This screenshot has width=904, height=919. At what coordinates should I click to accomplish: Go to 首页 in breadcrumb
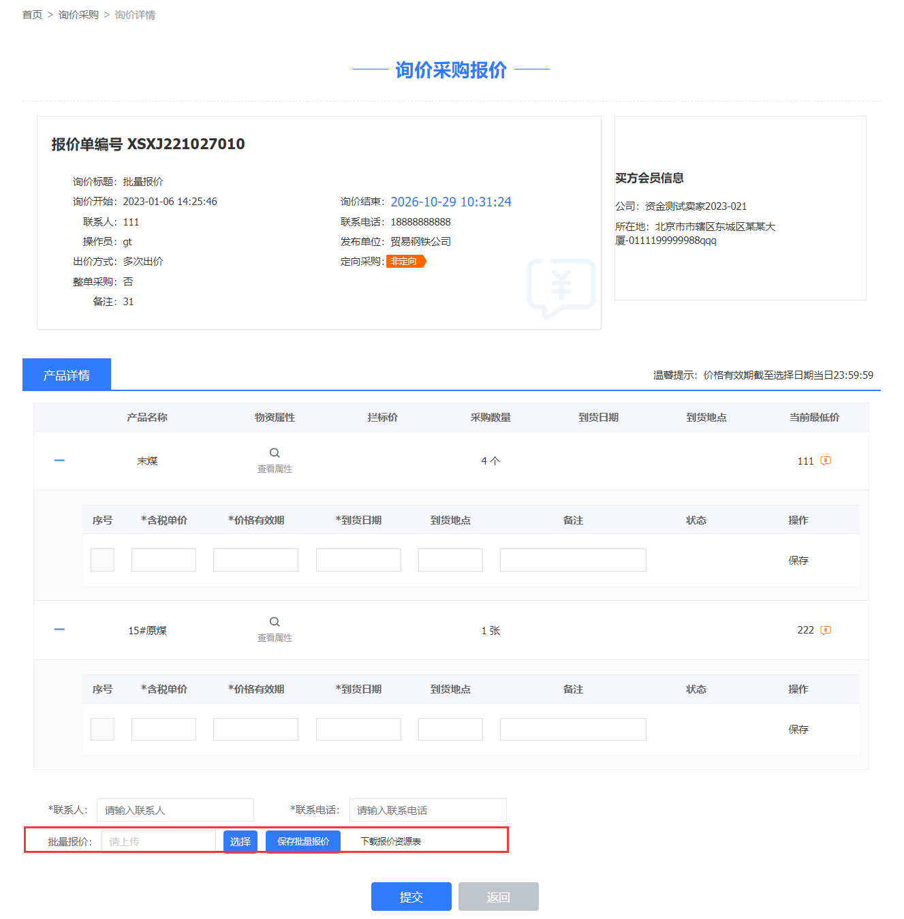32,15
